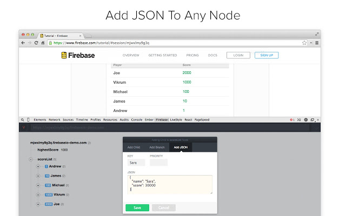The image size is (346, 216).
Task: Click the SIGN UP button
Action: tap(267, 55)
